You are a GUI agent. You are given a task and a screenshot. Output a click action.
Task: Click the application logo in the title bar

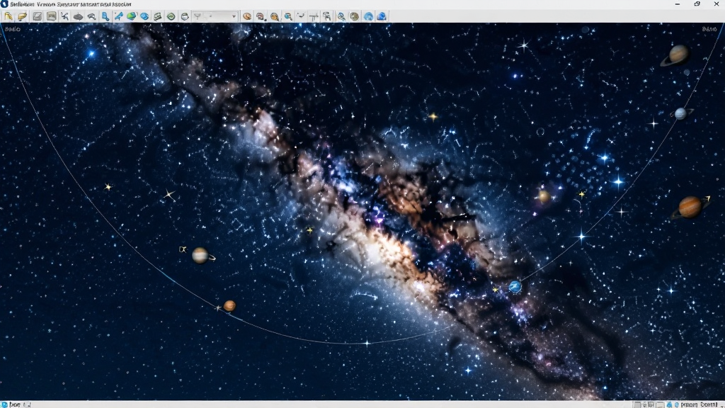5,4
